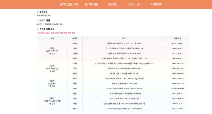Image resolution: width=212 pixels, height=114 pixels.
Task: Open the 마이페이지 menu
Action: (x=156, y=5)
